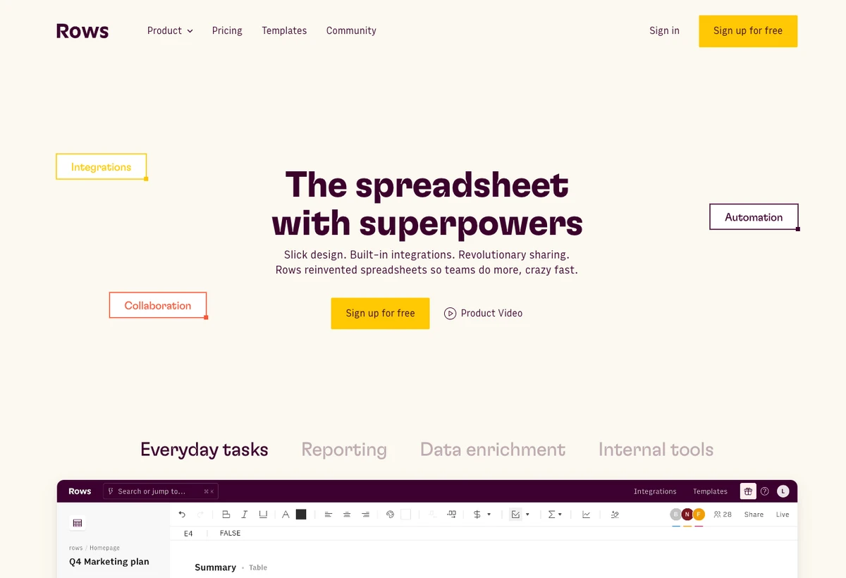Switch to the Data enrichment tab

click(x=493, y=450)
